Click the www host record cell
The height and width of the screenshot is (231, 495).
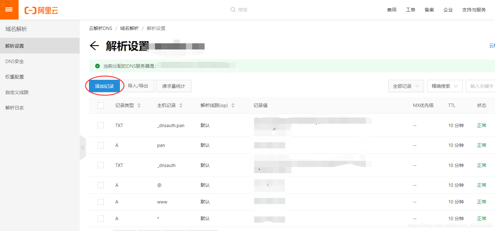162,202
